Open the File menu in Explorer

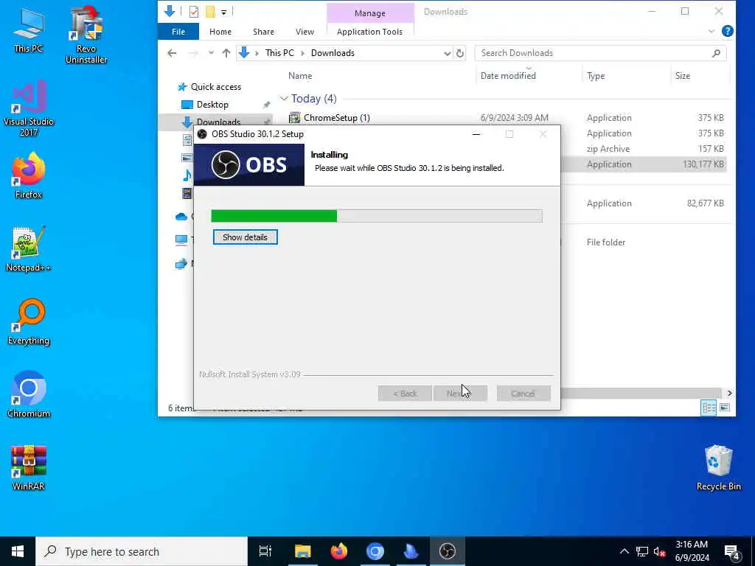click(178, 32)
